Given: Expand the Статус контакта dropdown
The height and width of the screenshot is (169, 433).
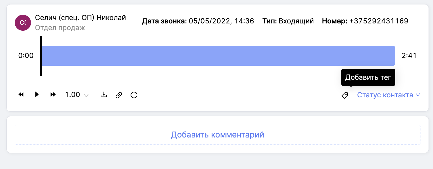Looking at the screenshot, I should pos(389,95).
